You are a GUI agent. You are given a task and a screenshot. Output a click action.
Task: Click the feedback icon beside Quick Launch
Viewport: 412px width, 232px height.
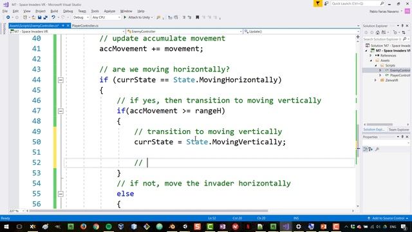(x=326, y=3)
